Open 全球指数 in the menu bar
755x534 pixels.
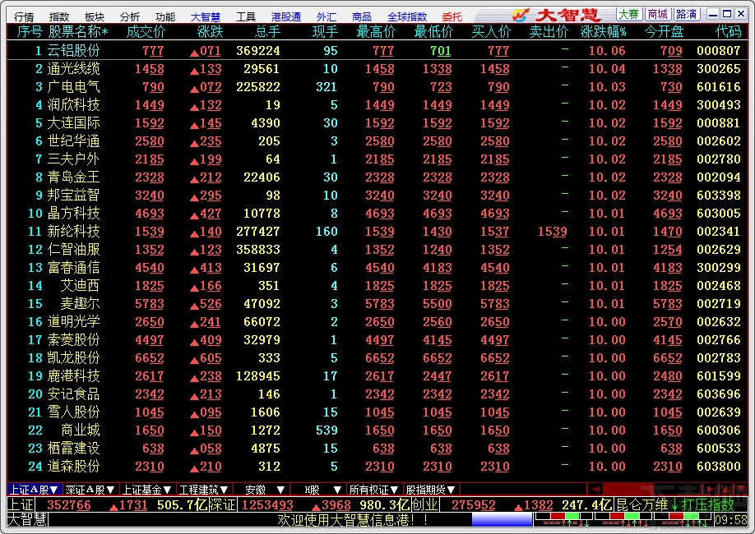(x=407, y=16)
